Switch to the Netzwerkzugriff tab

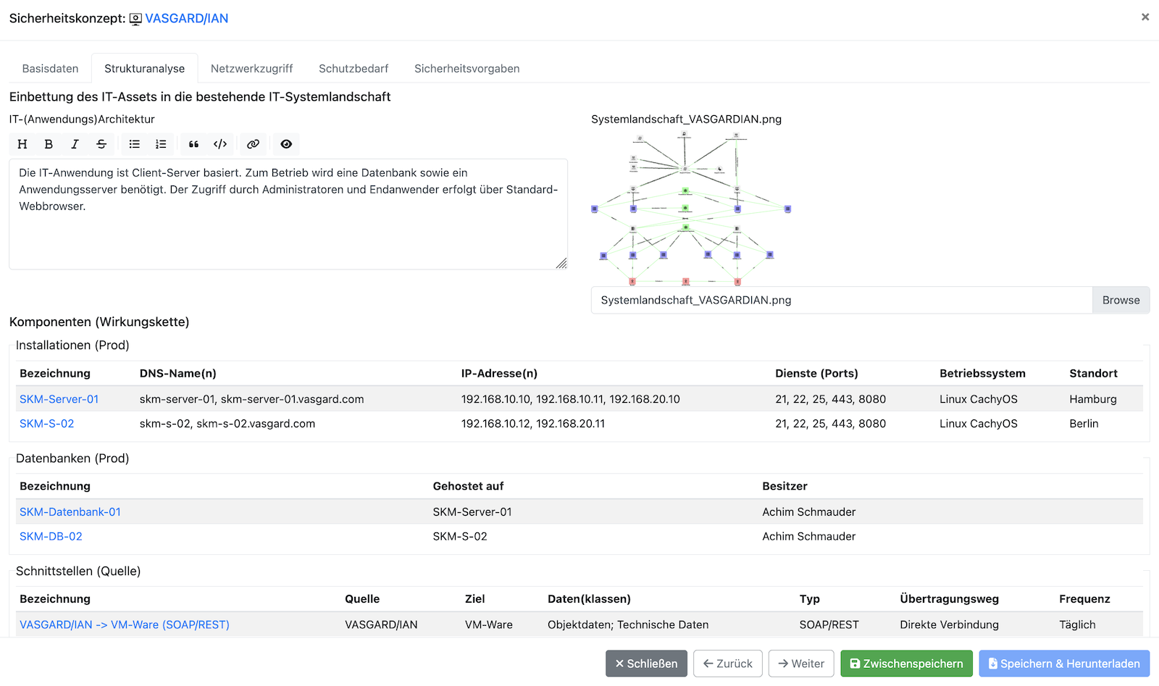(x=251, y=69)
